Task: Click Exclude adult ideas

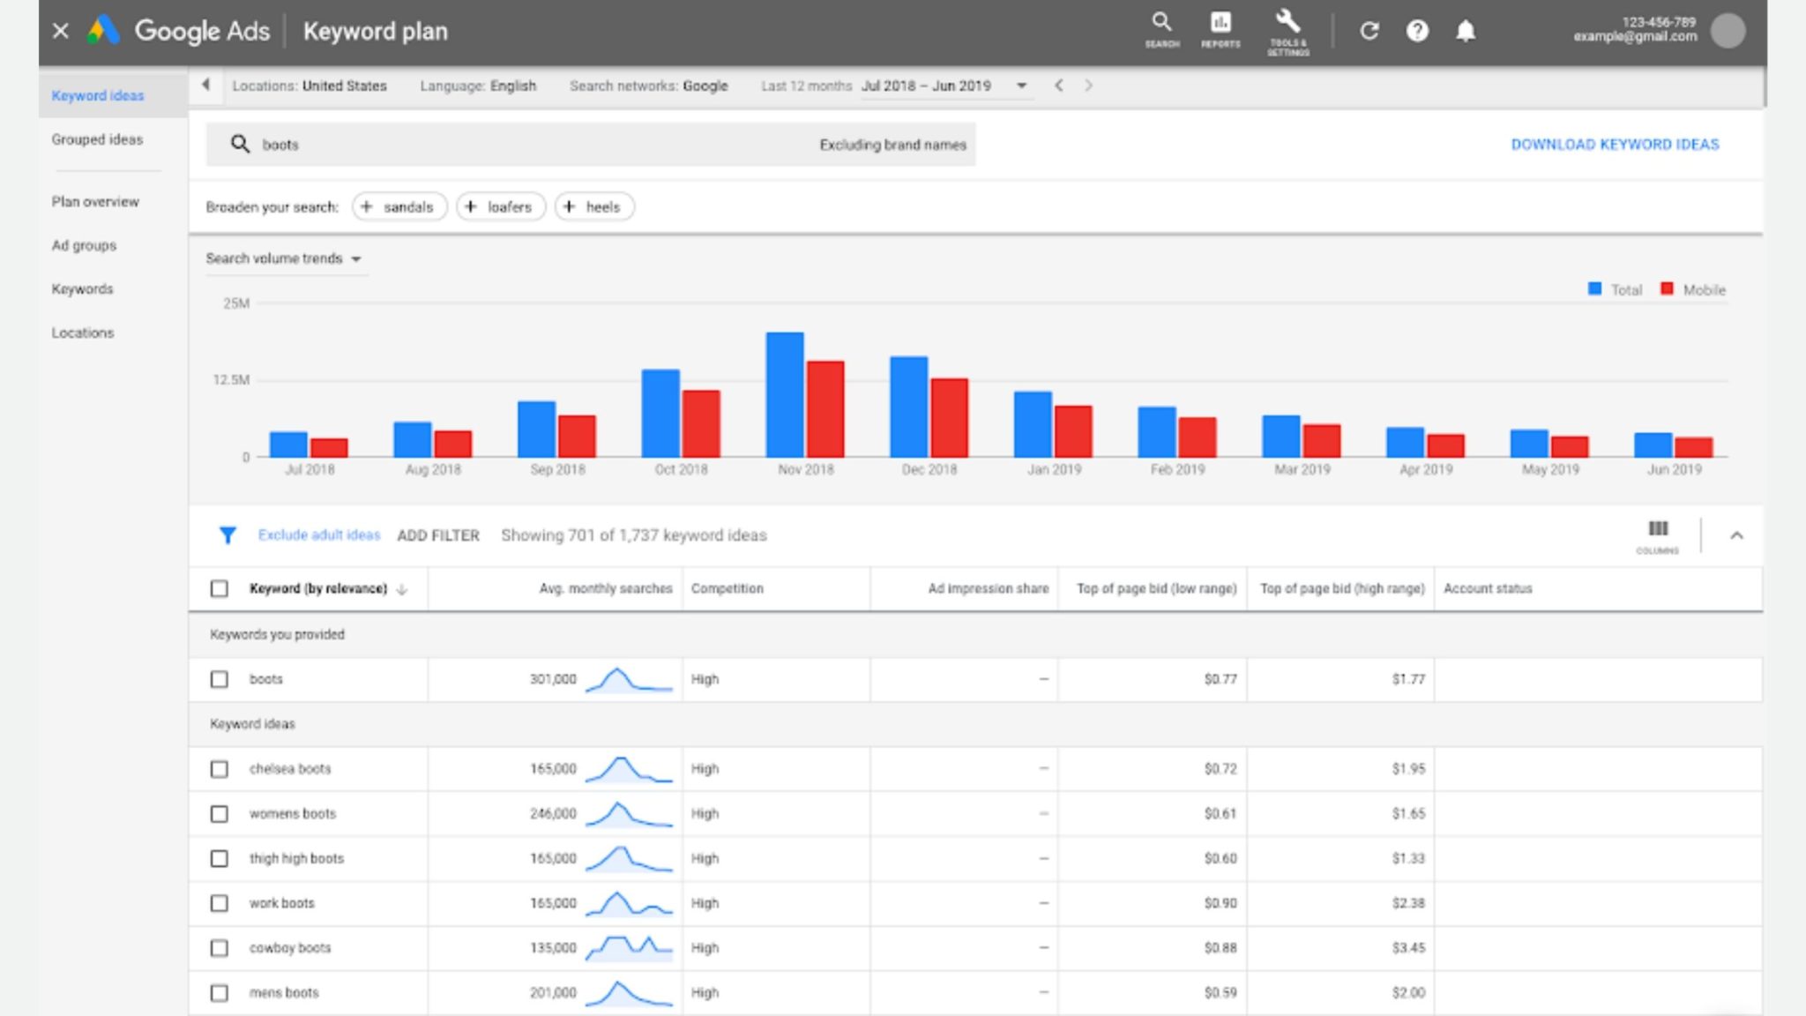Action: [319, 534]
